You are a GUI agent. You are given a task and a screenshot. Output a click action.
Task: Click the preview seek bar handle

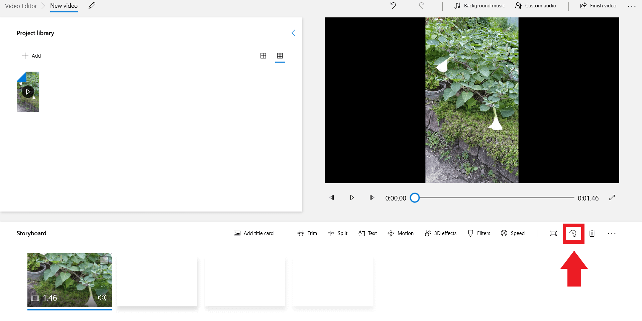click(x=415, y=198)
